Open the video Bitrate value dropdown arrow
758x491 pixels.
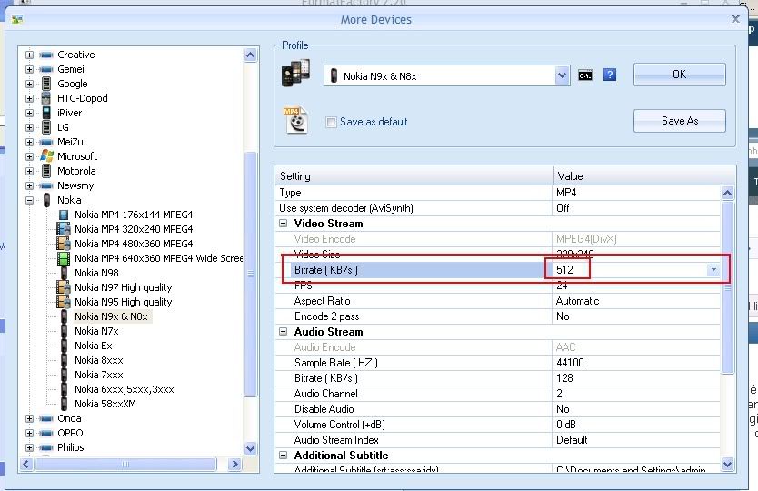(x=713, y=270)
